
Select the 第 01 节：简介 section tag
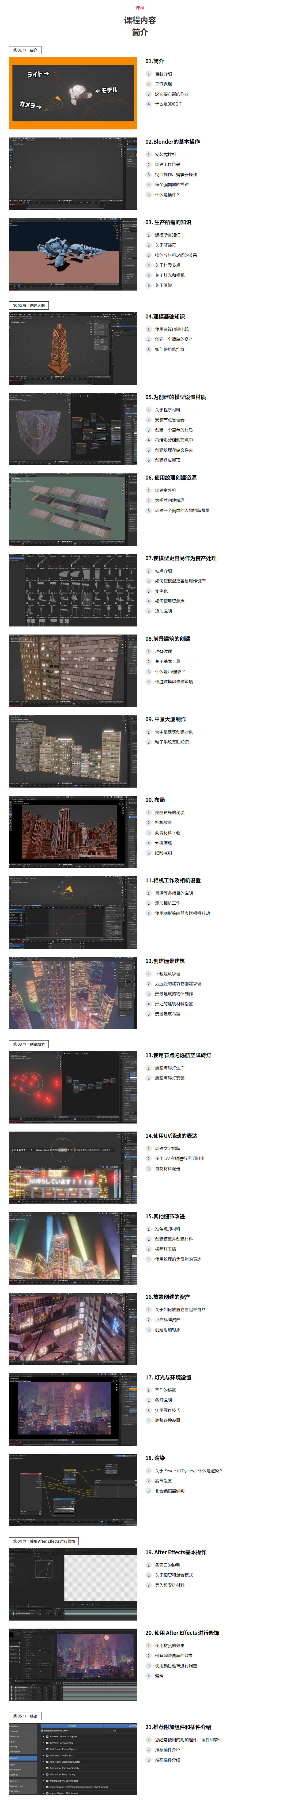point(26,50)
